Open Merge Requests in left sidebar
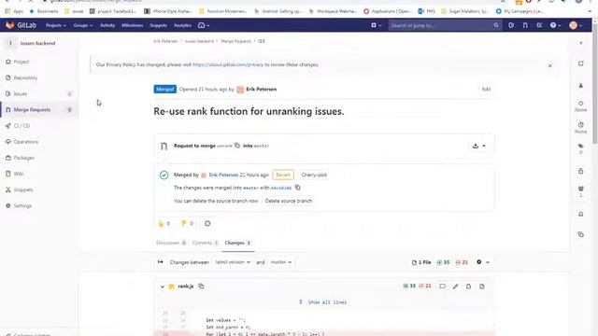The image size is (598, 336). click(32, 110)
